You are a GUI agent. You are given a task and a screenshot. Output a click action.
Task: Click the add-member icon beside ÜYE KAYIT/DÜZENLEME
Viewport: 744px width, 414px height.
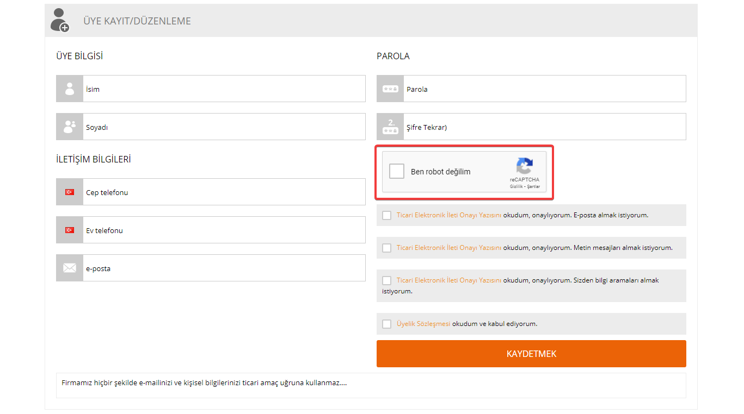60,20
